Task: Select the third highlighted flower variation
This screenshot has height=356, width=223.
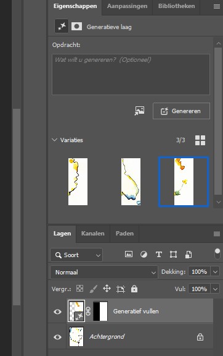Action: (184, 182)
